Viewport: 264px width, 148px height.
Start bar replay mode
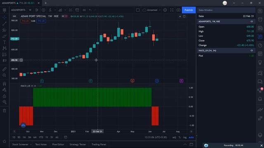pyautogui.click(x=84, y=10)
